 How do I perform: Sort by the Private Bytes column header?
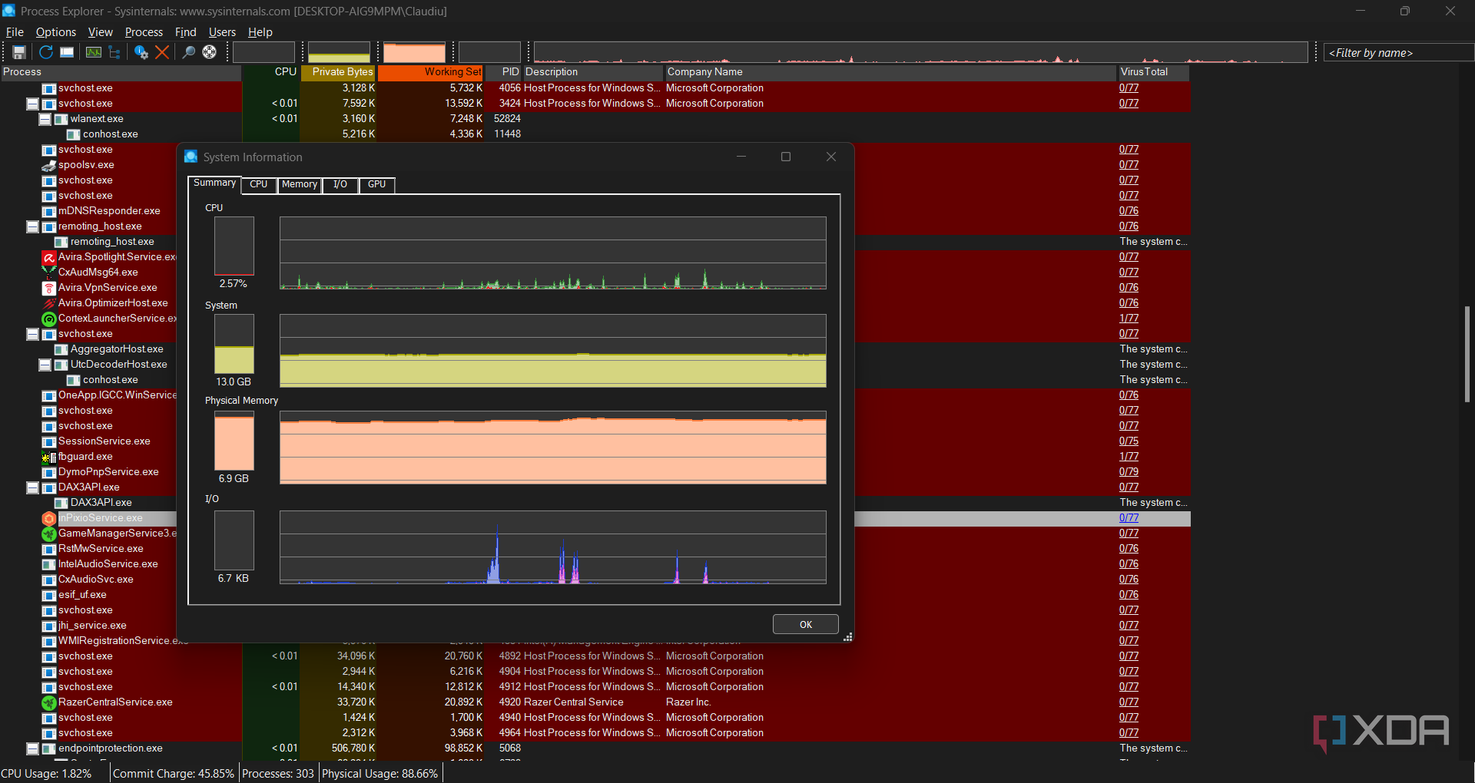click(338, 72)
